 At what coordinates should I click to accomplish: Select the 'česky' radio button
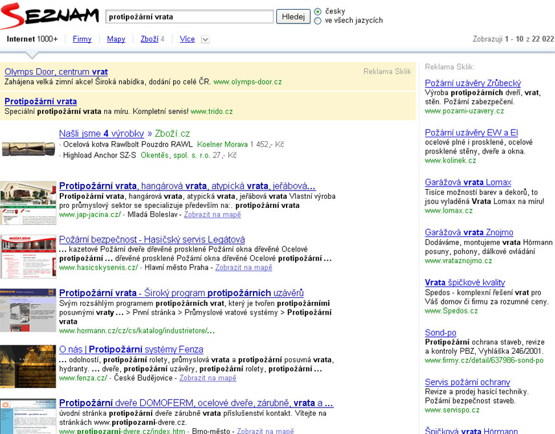(318, 12)
